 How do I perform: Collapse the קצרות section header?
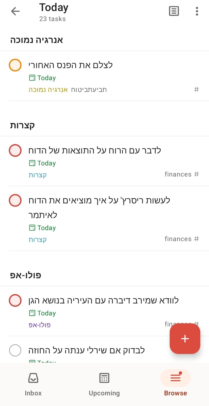click(x=22, y=125)
